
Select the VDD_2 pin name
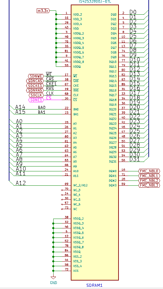click(x=78, y=14)
